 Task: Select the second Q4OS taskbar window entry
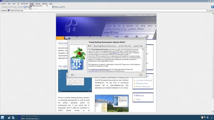29,119
